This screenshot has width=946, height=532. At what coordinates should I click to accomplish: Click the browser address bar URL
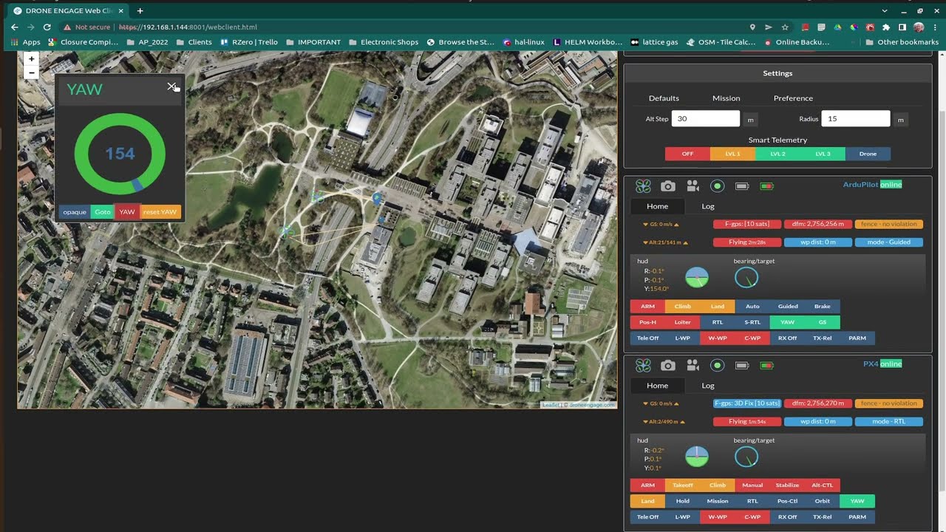[x=188, y=27]
